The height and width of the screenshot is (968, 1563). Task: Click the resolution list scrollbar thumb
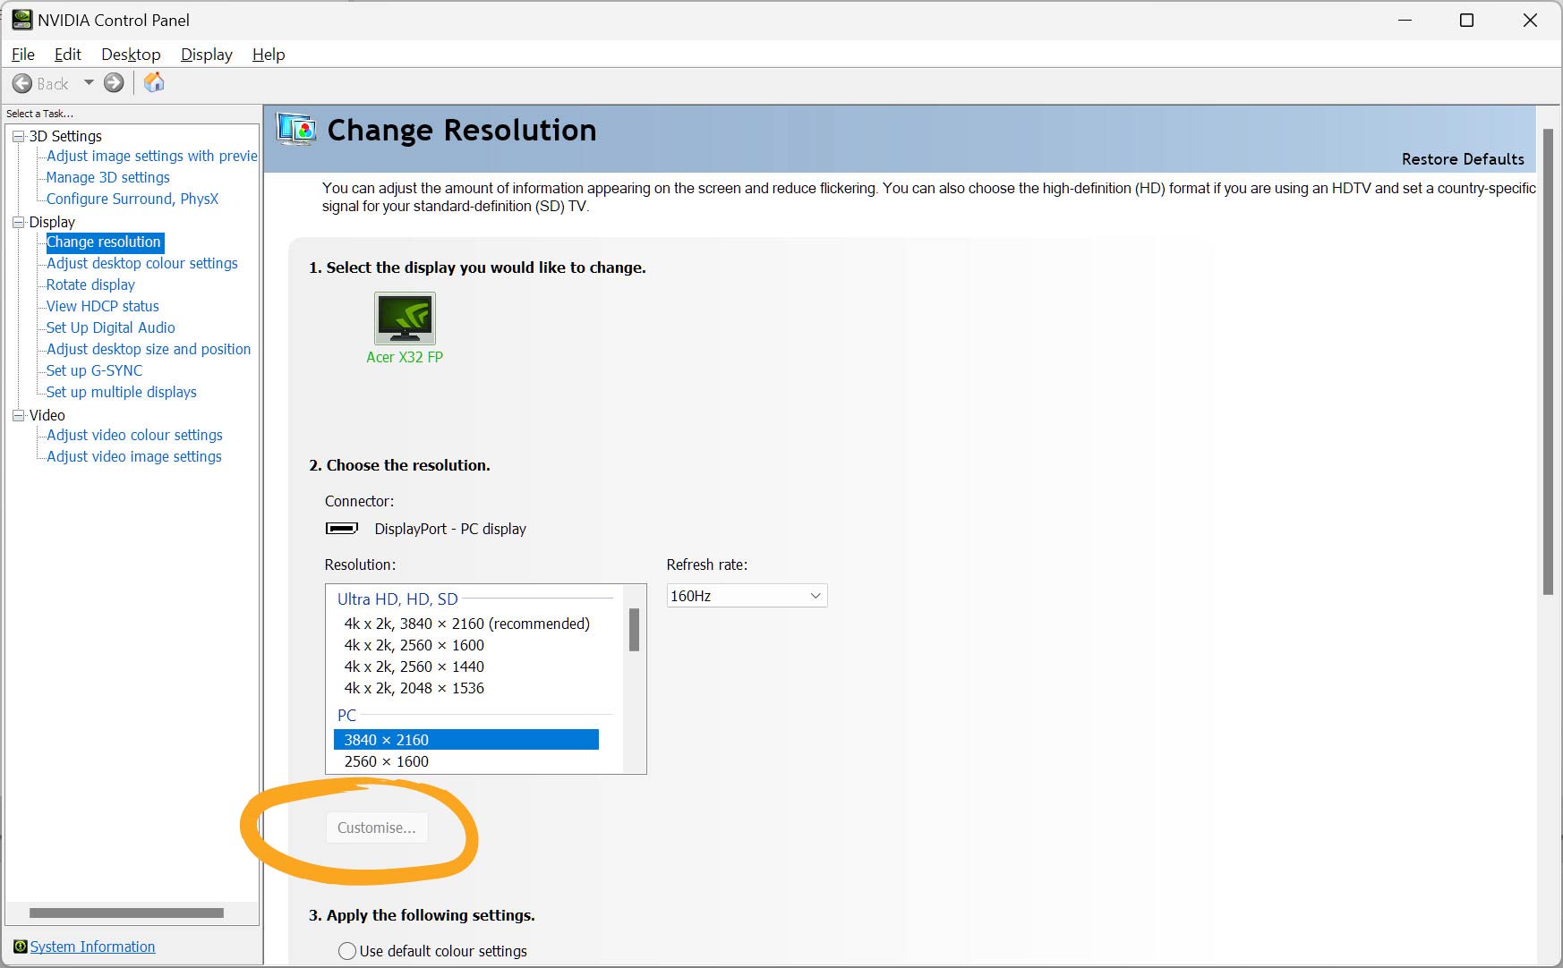[x=634, y=630]
